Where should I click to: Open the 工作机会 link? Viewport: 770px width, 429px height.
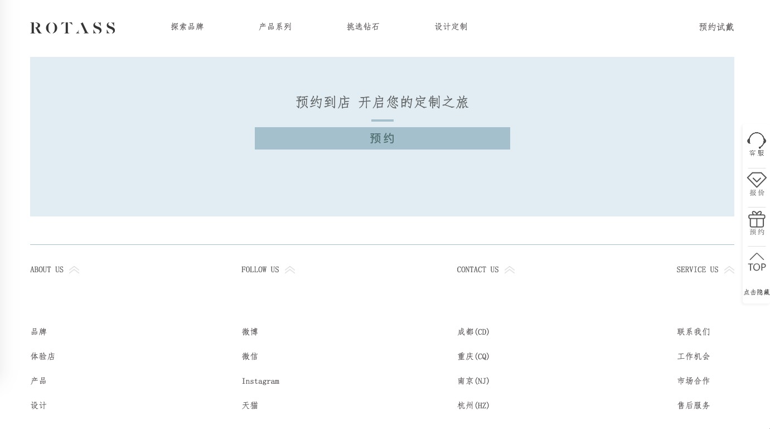tap(694, 356)
